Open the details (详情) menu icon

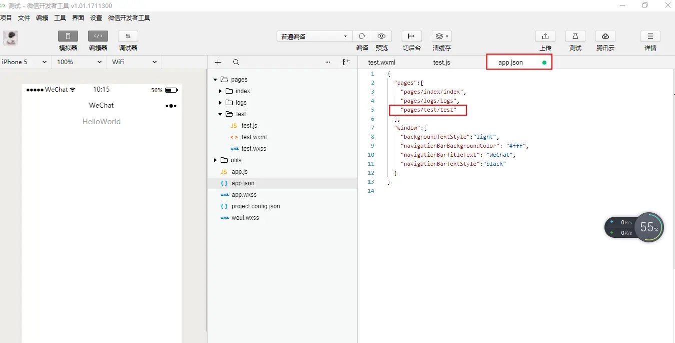click(x=650, y=36)
